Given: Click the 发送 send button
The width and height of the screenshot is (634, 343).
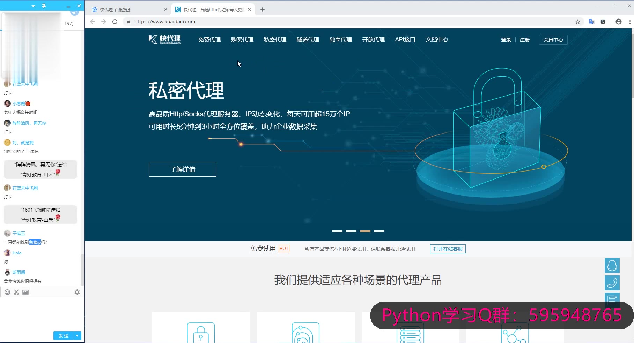Looking at the screenshot, I should tap(64, 336).
